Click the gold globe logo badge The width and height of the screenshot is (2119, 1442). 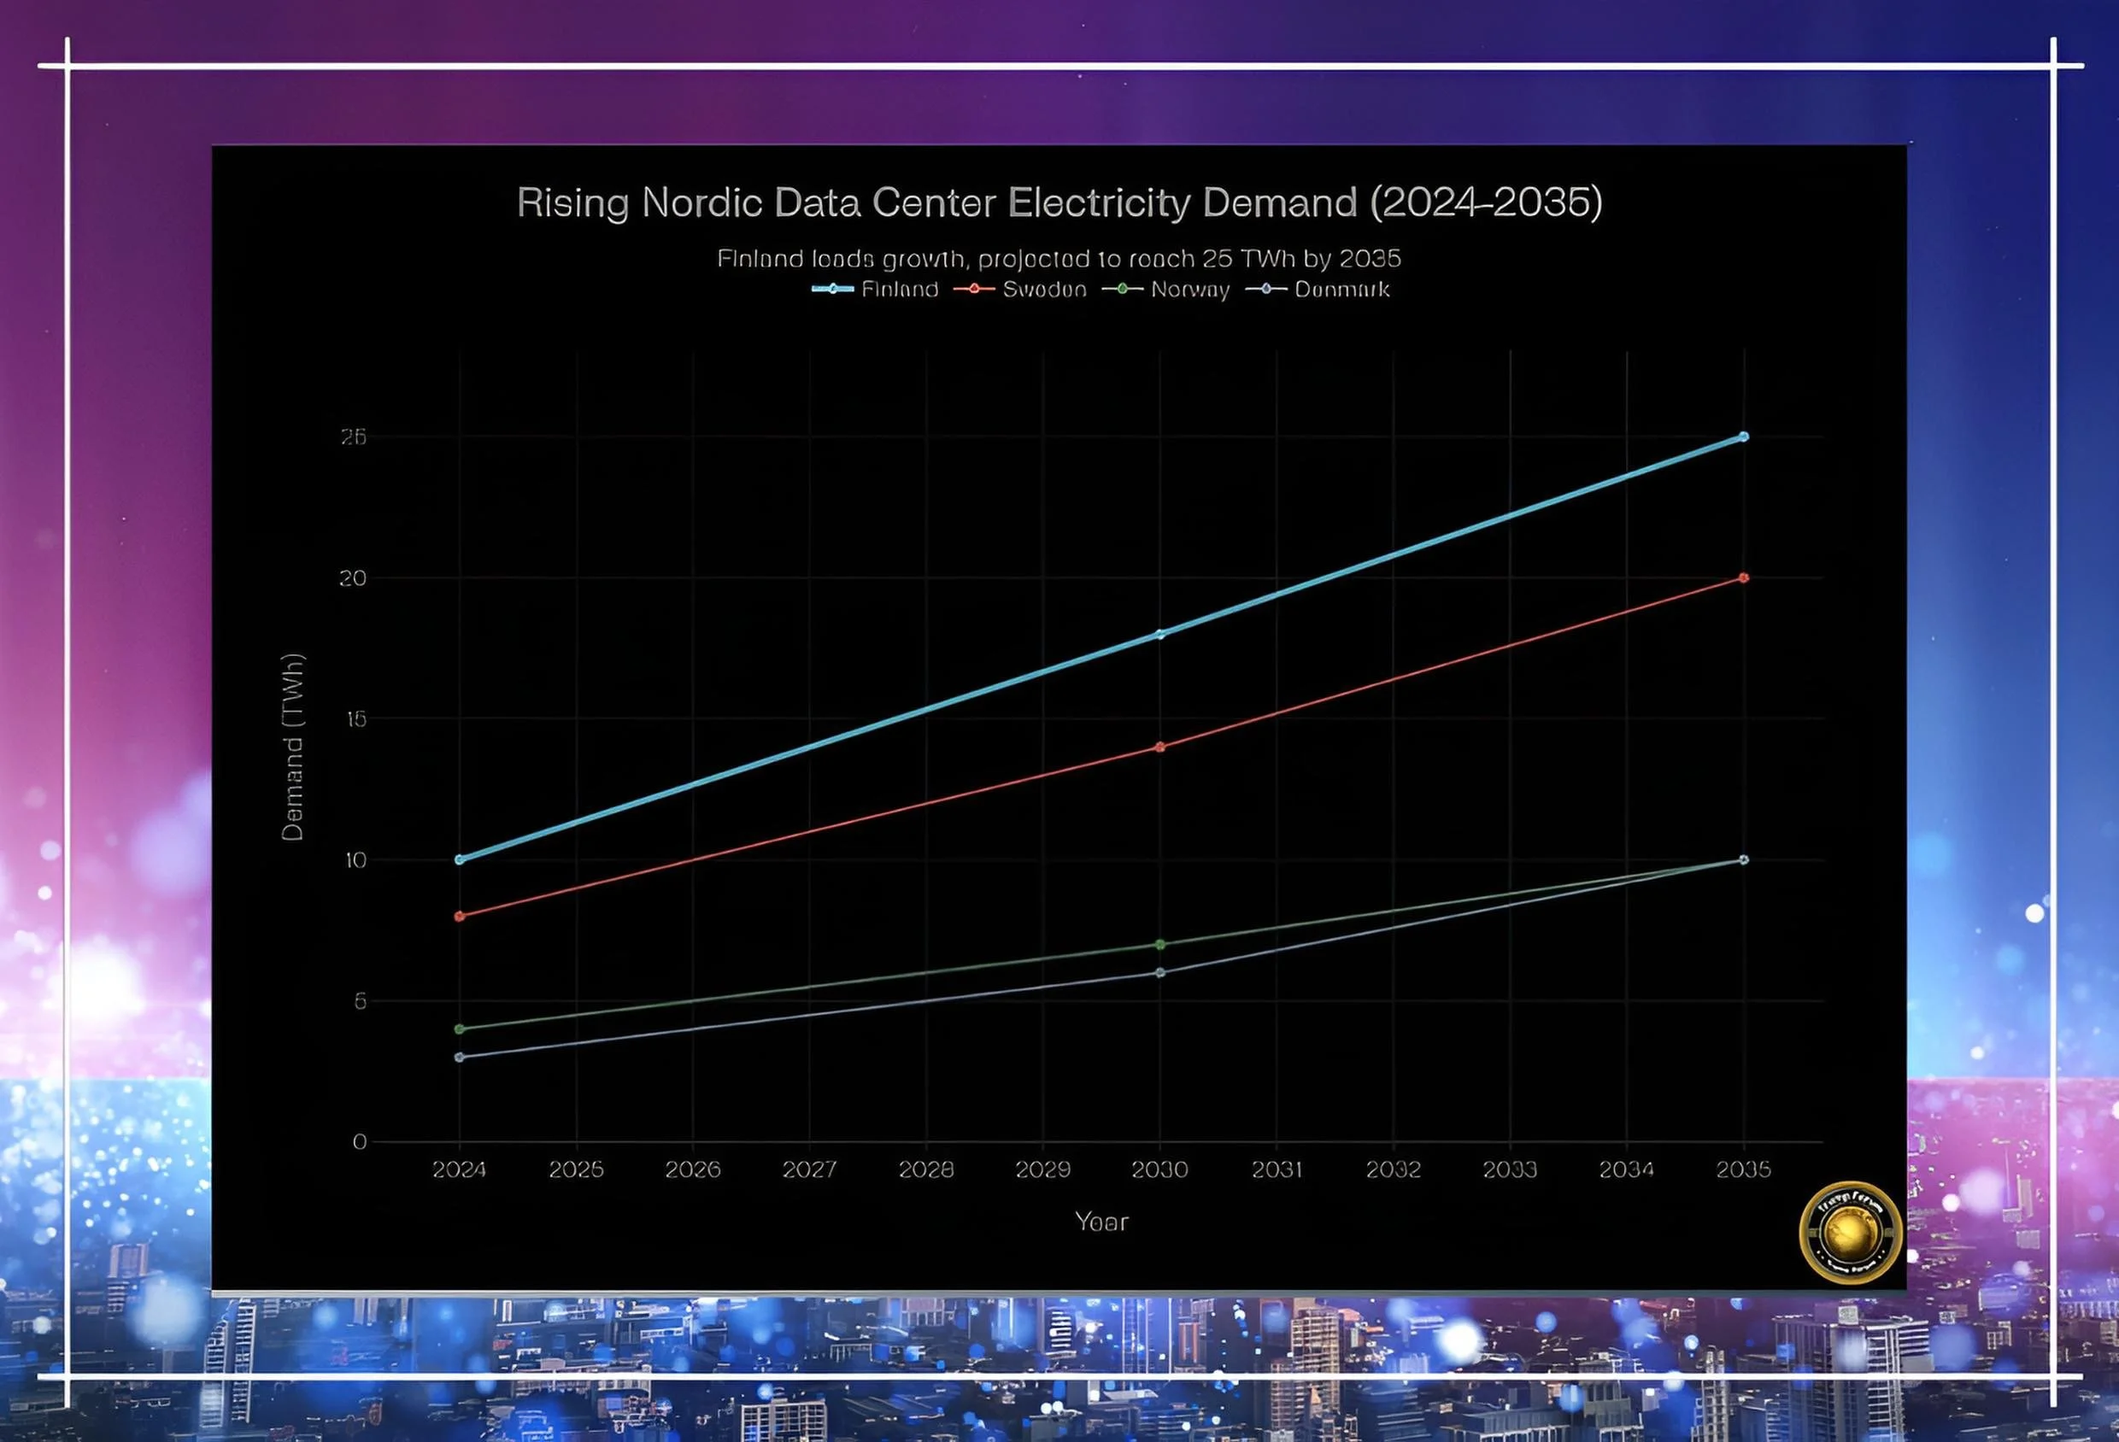pos(1850,1233)
